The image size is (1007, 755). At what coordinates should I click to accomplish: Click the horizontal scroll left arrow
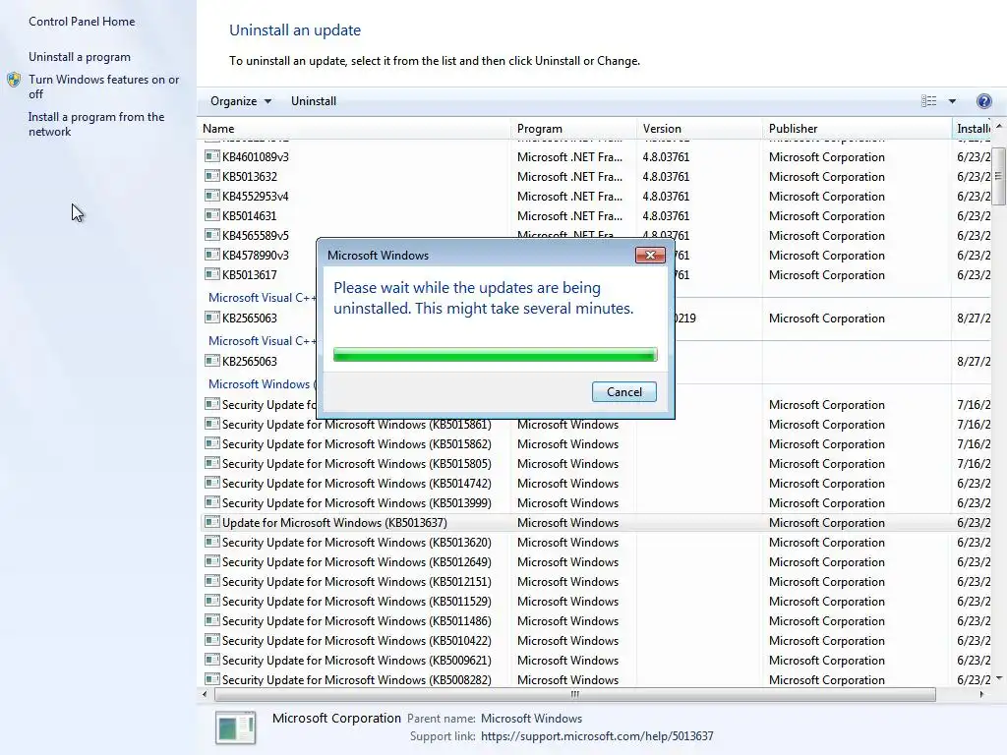click(x=205, y=694)
